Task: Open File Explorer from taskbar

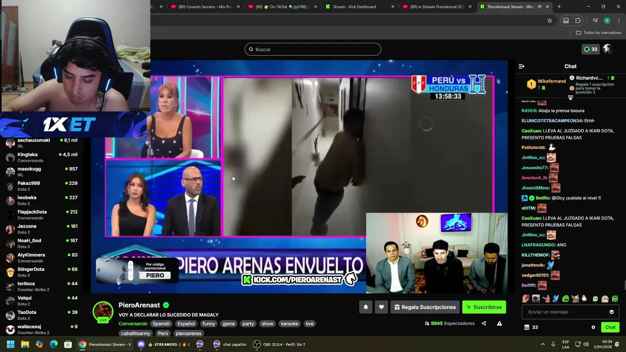Action: 25,344
